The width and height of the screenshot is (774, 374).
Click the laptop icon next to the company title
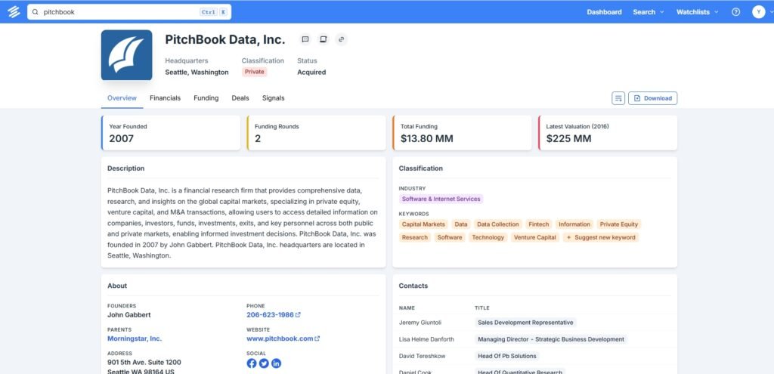(324, 39)
